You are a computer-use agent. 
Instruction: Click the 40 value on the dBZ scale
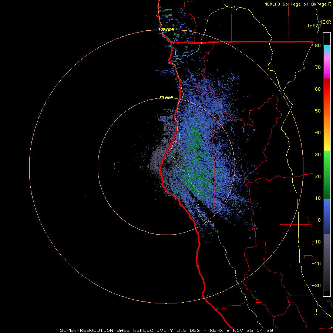[318, 133]
